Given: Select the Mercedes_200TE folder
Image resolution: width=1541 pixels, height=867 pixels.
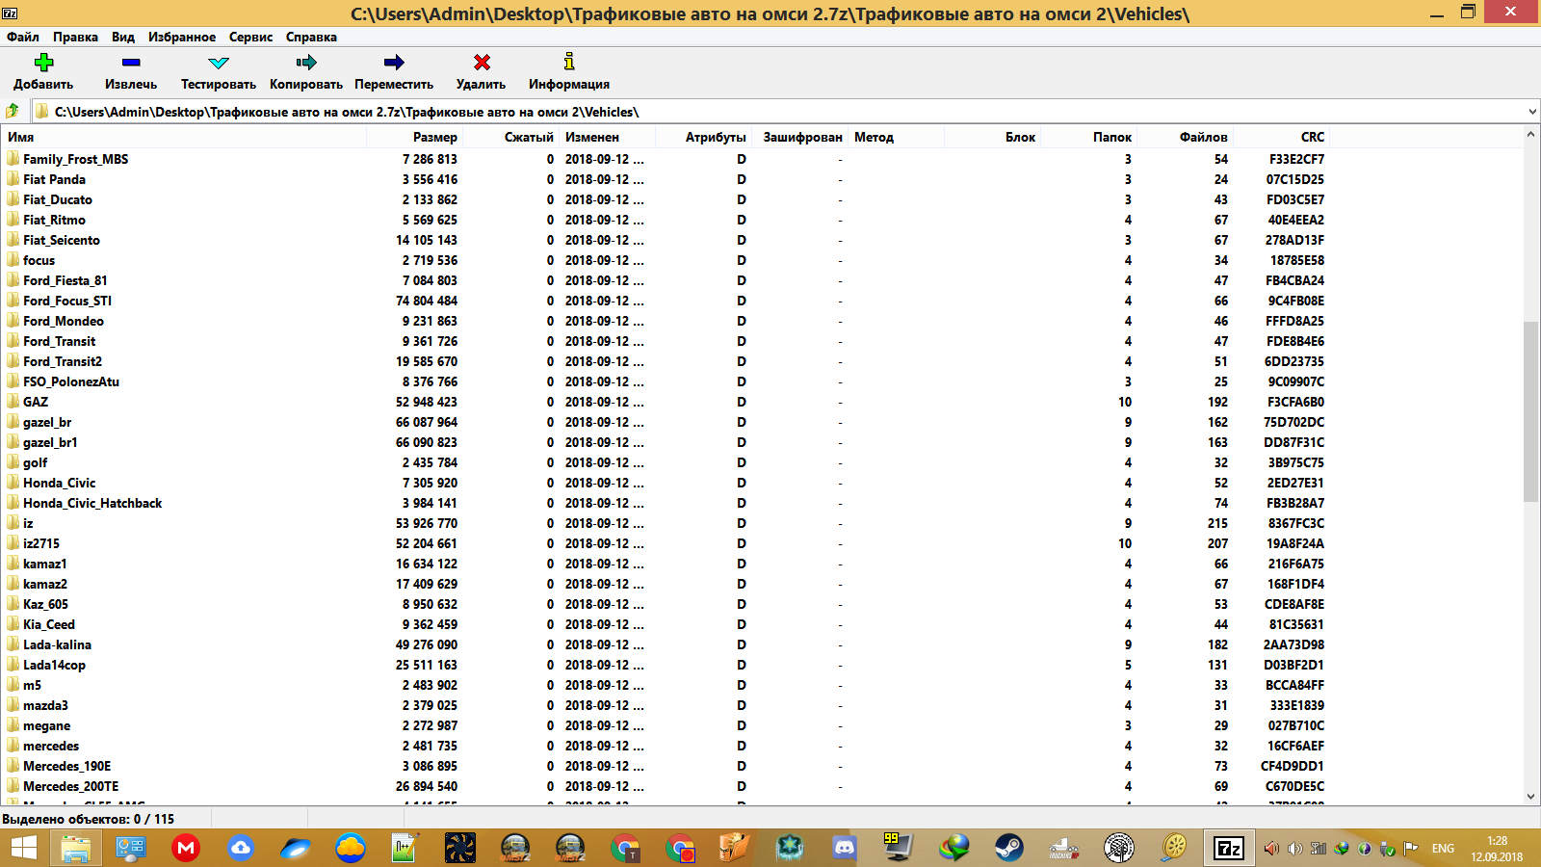Looking at the screenshot, I should 70,786.
